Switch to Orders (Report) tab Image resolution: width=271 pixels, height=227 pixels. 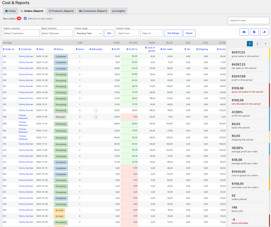point(32,11)
